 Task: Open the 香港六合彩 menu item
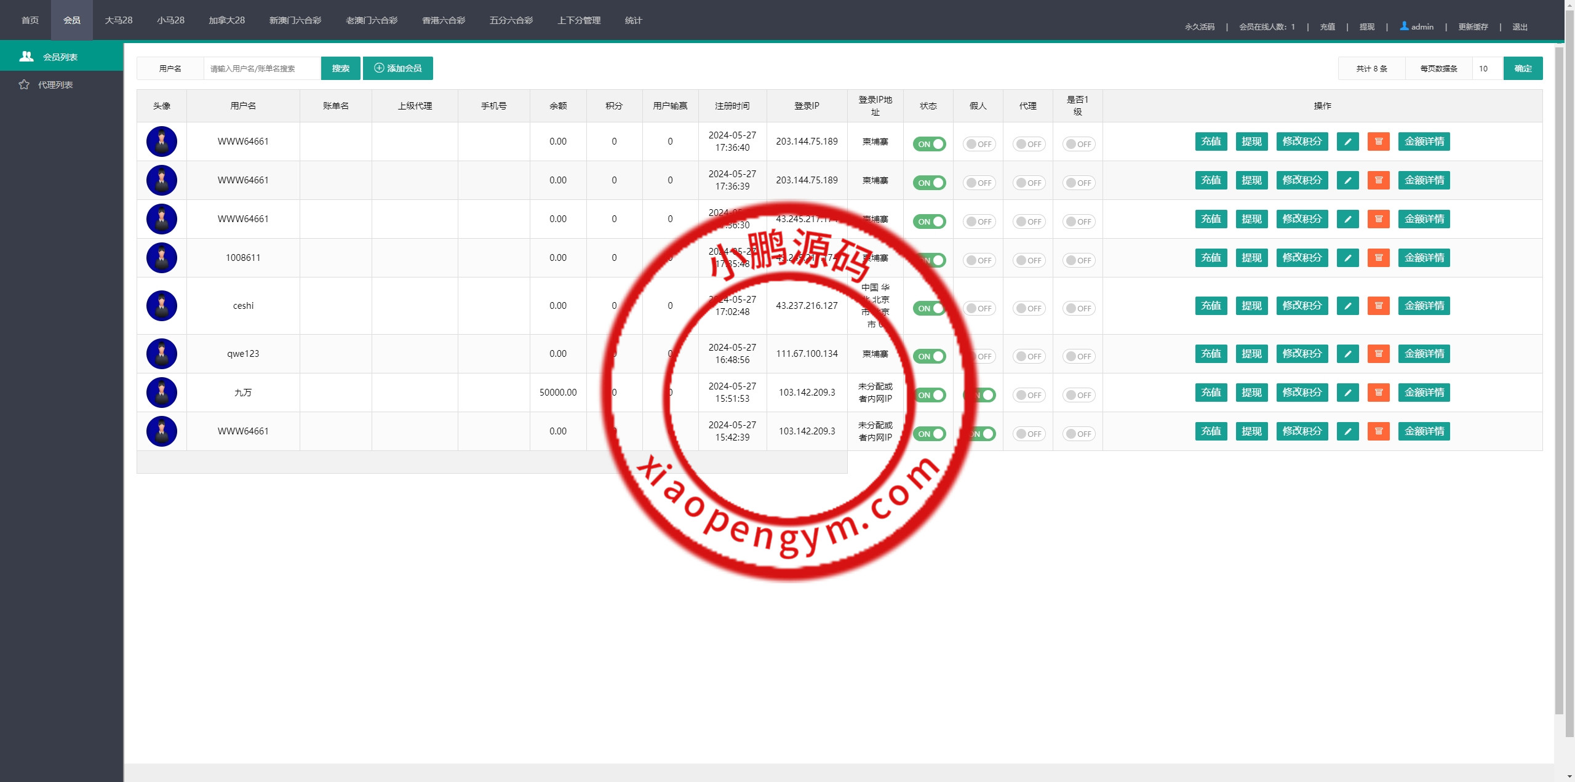tap(444, 20)
